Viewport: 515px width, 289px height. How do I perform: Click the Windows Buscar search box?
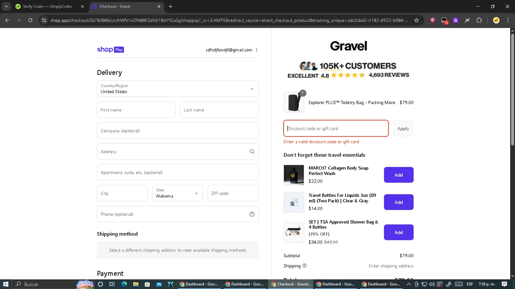(x=53, y=284)
